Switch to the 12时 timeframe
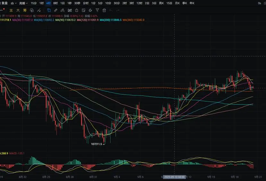 coord(140,3)
